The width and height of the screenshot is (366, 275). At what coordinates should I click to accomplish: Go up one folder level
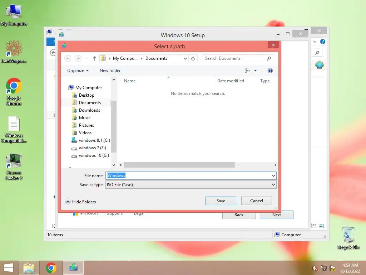94,58
